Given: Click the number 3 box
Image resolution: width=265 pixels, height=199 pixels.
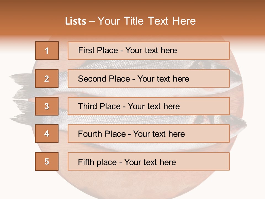Looking at the screenshot, I should tap(47, 106).
